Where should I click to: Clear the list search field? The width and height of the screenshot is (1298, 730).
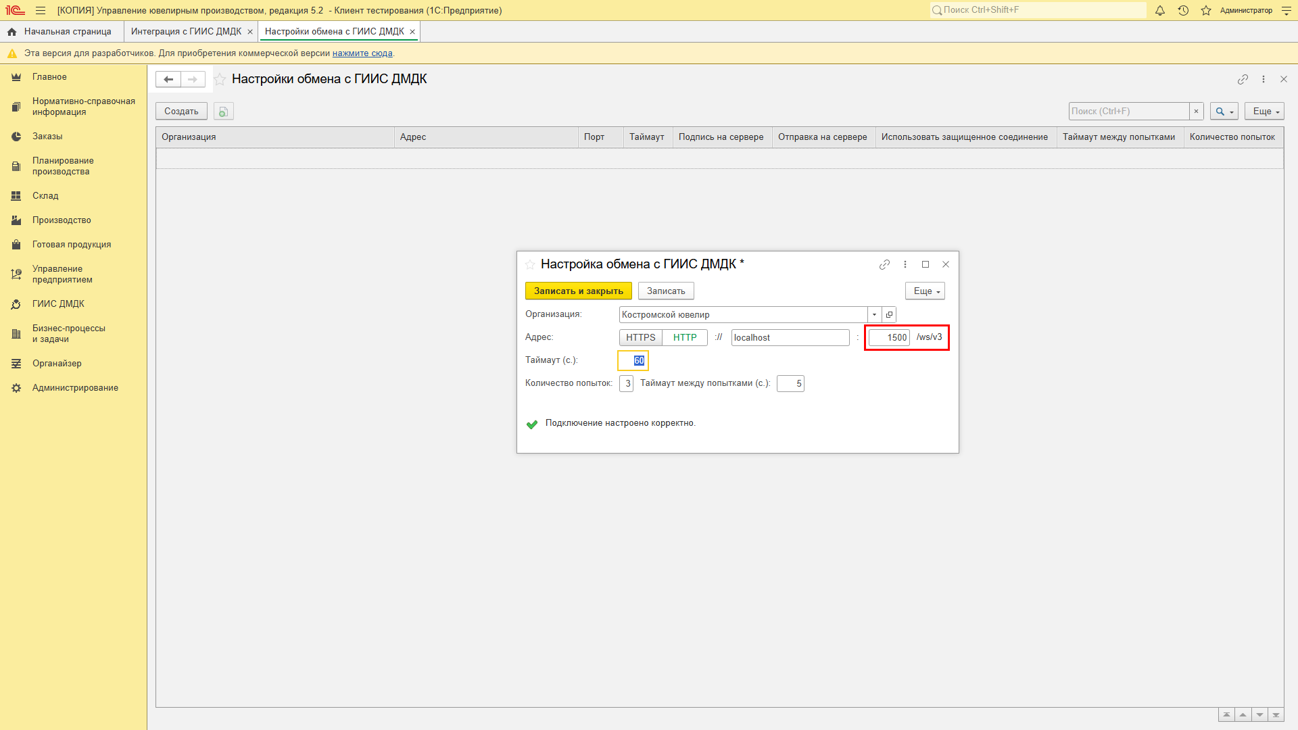click(x=1196, y=112)
